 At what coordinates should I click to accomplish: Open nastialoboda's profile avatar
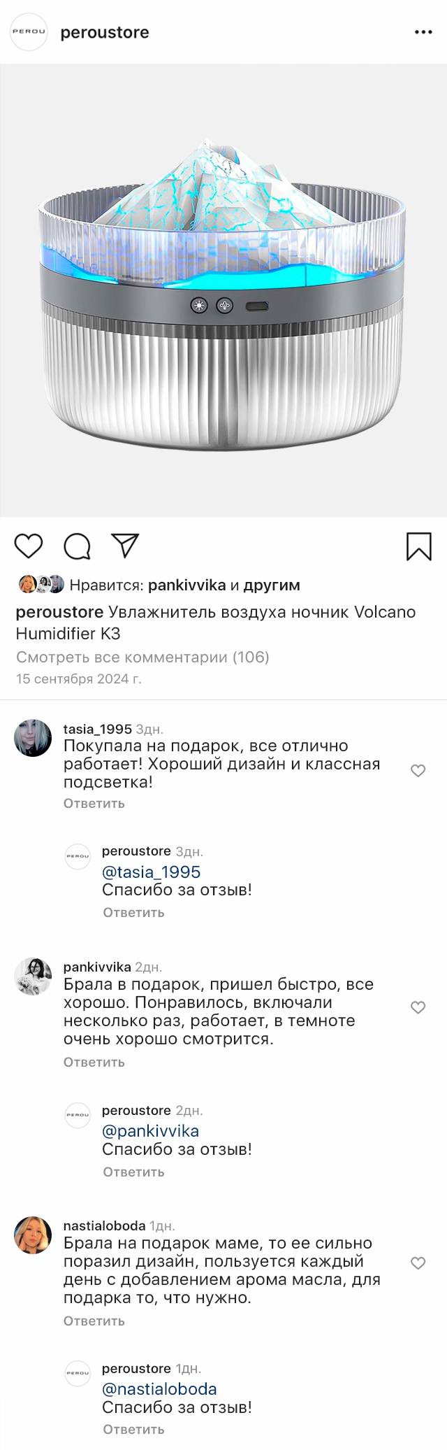coord(33,1235)
